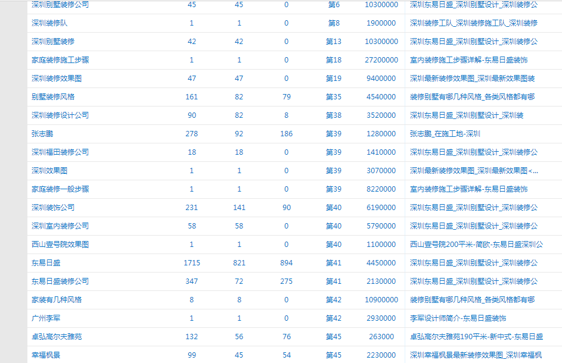
Task: Open the keyword 张志鹏
Action: click(42, 134)
